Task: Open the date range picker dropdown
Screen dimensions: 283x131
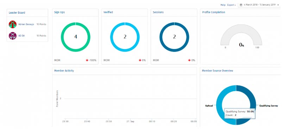Action: click(259, 5)
